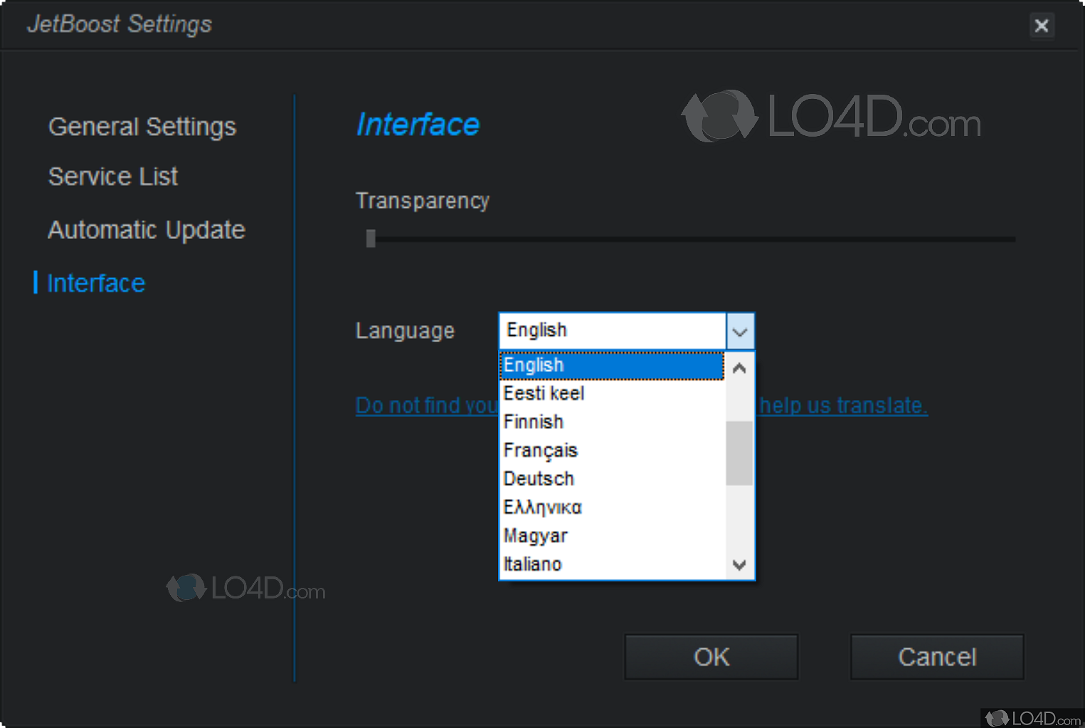Choose Eesti keel from the language list
Screen dimensions: 1085x728
(612, 394)
